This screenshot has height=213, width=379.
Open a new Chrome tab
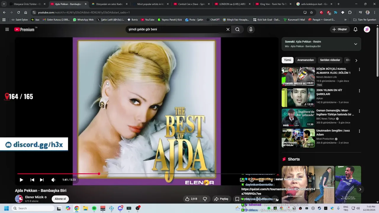[x=338, y=4]
